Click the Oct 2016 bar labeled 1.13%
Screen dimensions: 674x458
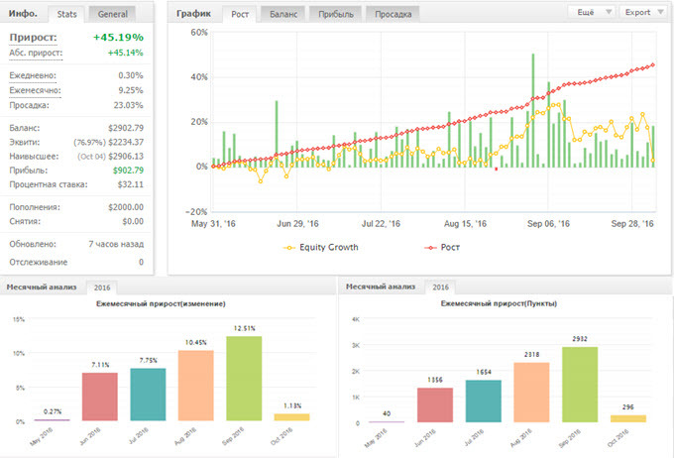[291, 417]
